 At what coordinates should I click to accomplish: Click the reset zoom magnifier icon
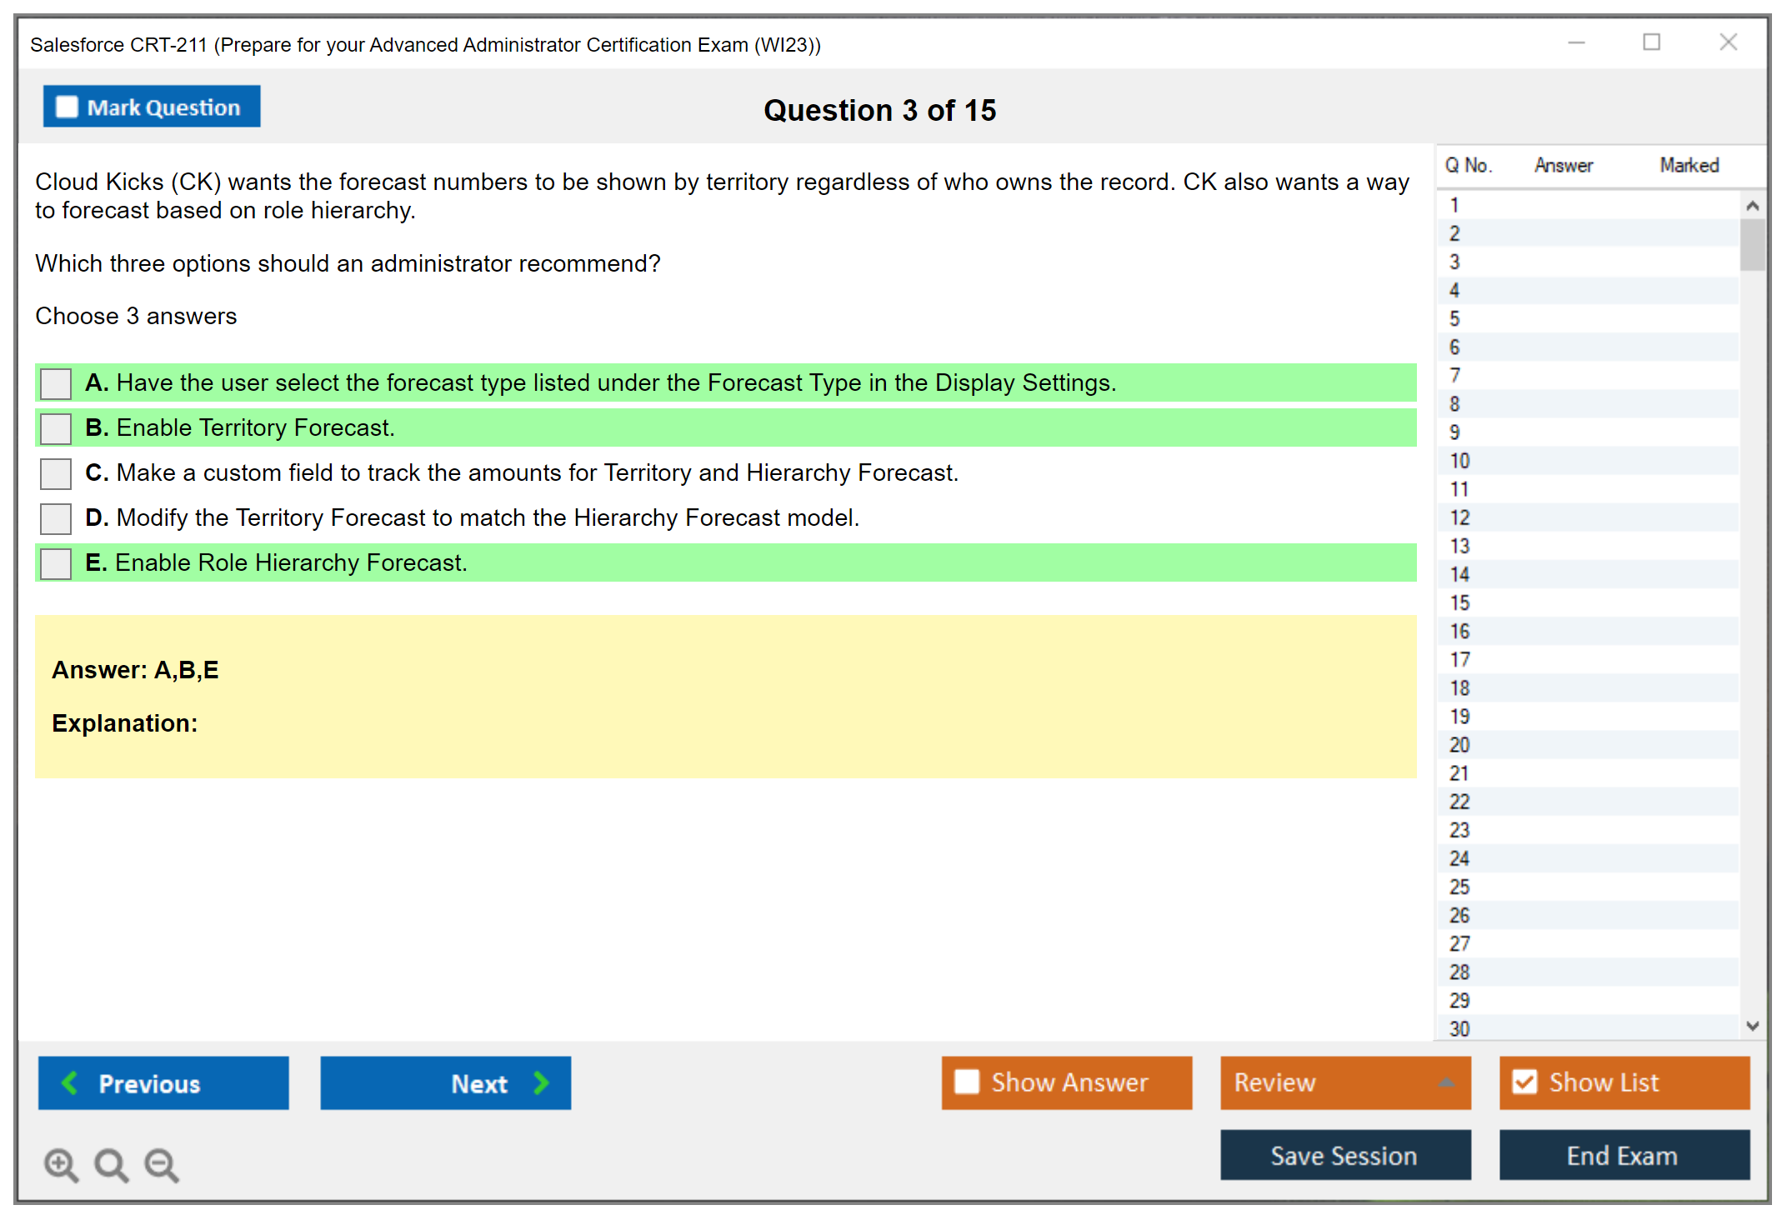(x=111, y=1164)
